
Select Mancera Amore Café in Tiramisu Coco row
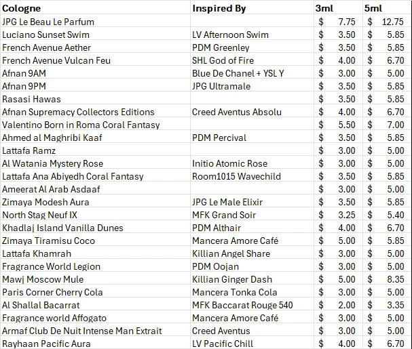click(x=252, y=241)
